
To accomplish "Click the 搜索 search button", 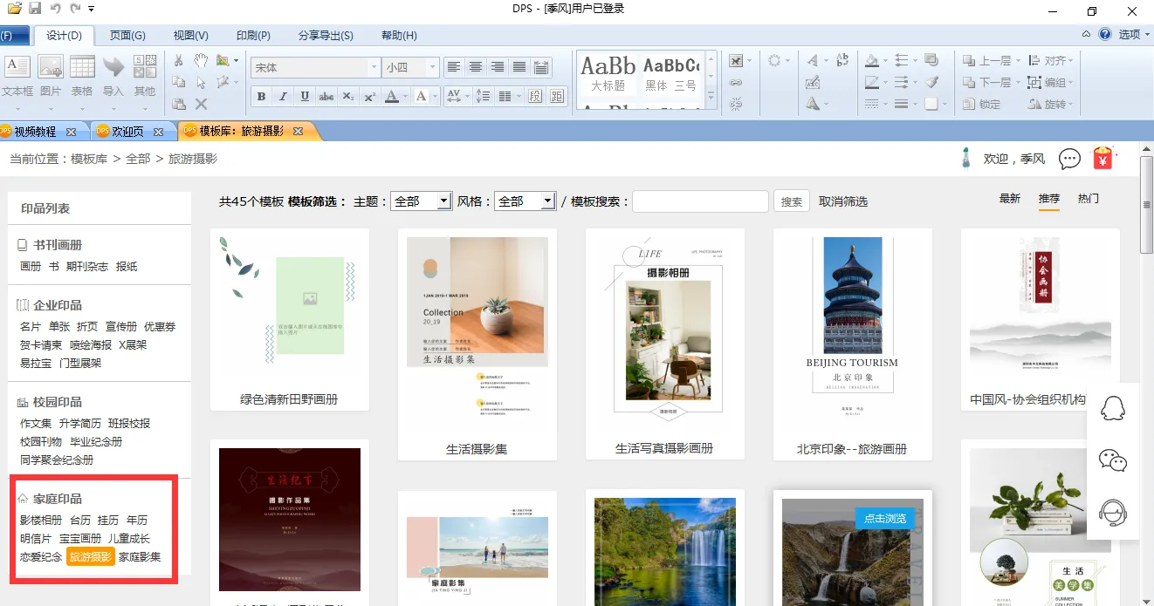I will [791, 201].
